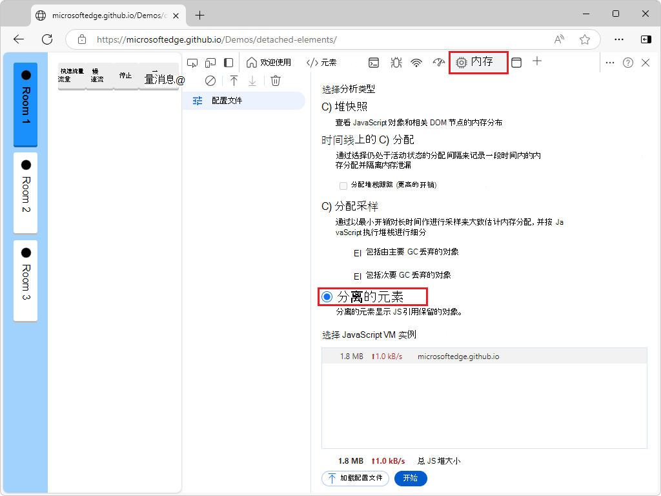
Task: Check 分配堆栈跟踪 checkbox
Action: point(343,185)
